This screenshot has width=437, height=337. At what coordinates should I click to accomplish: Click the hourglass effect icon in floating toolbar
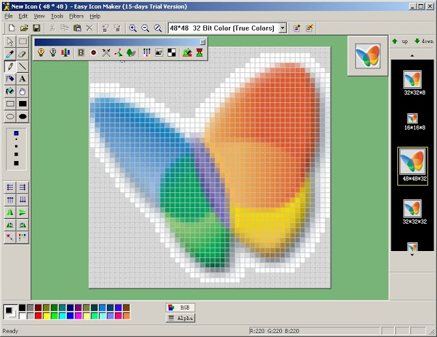pos(199,53)
